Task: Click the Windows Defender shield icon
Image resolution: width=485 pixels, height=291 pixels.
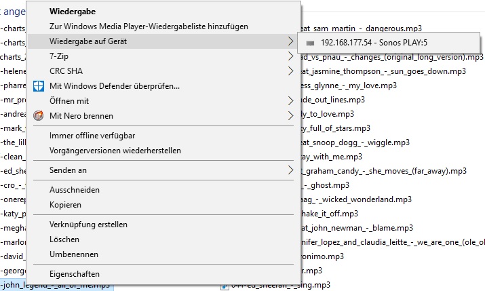Action: point(39,86)
